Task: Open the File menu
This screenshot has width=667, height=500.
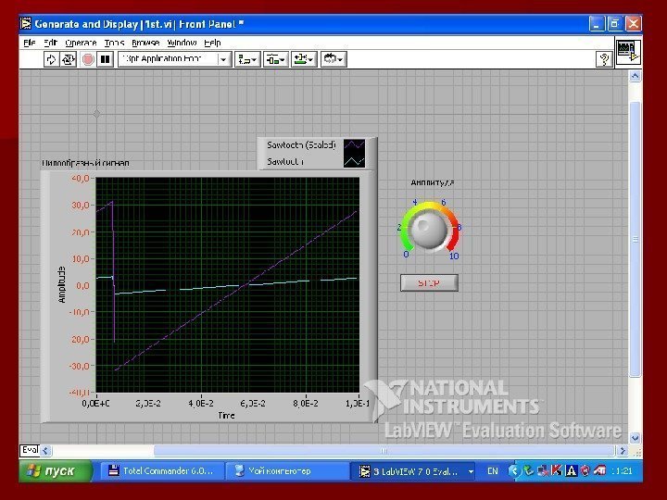Action: (x=29, y=43)
